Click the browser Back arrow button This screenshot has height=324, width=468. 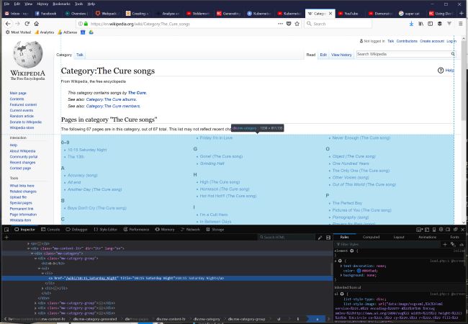click(x=8, y=24)
